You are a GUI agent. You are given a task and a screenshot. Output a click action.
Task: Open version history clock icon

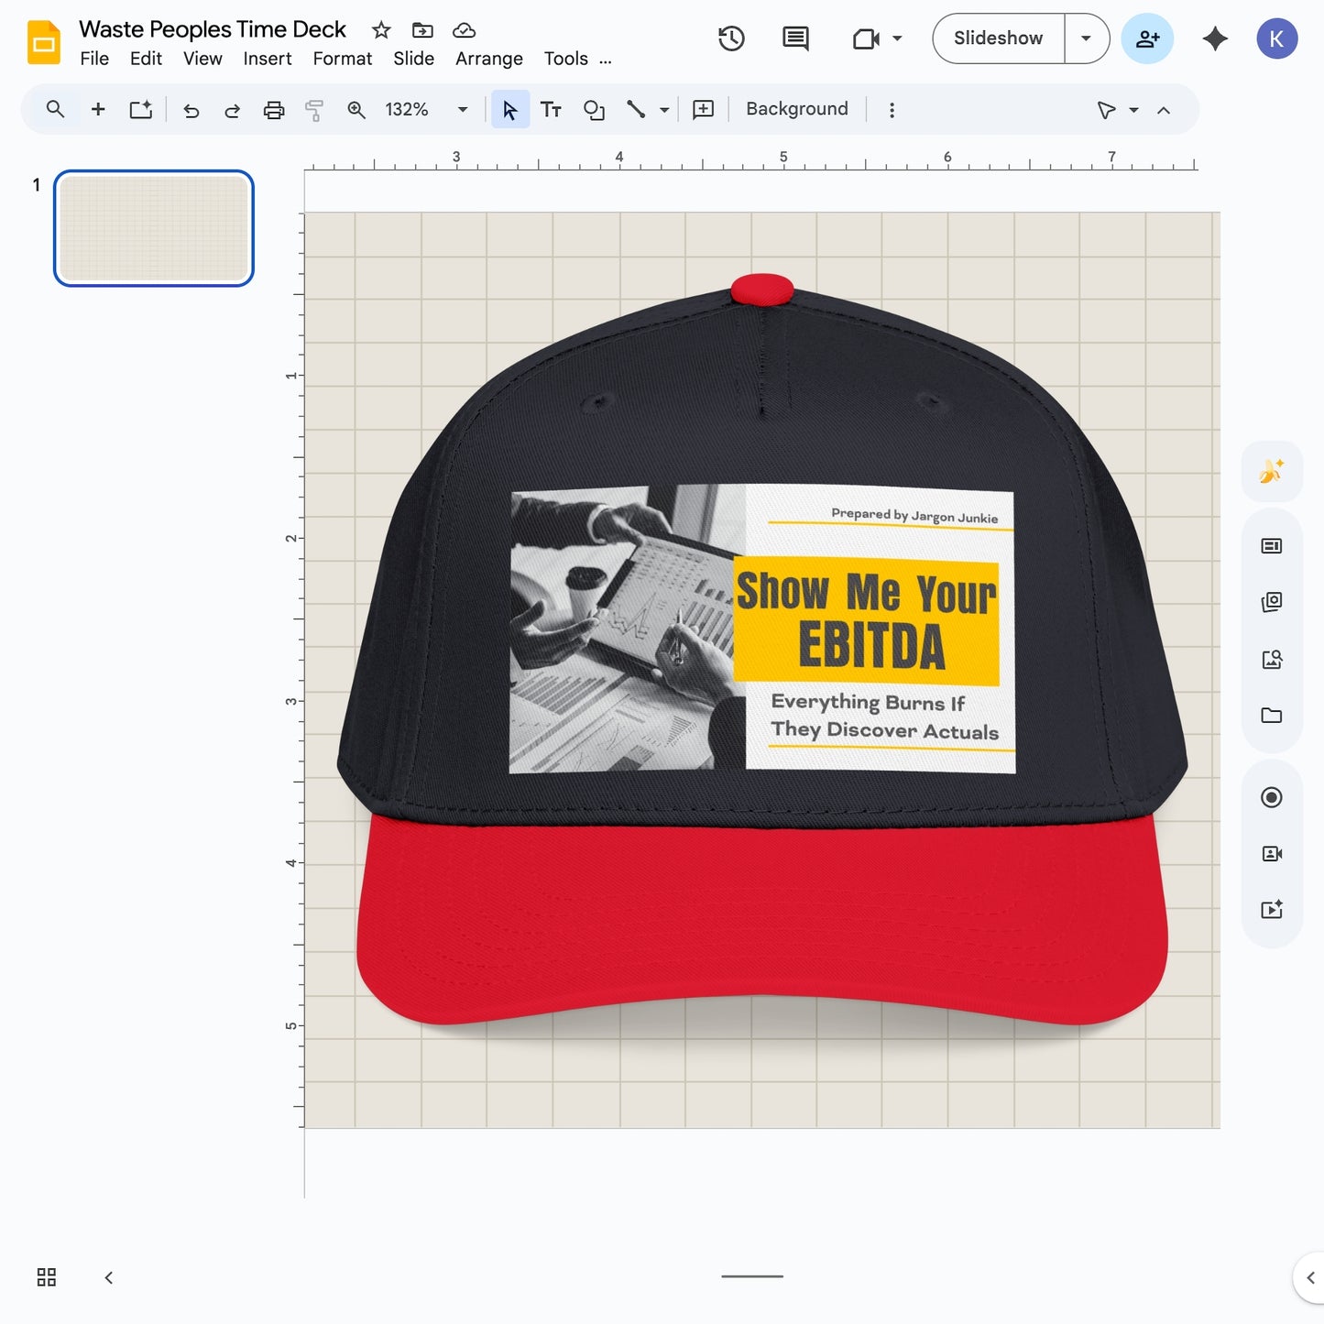coord(731,38)
